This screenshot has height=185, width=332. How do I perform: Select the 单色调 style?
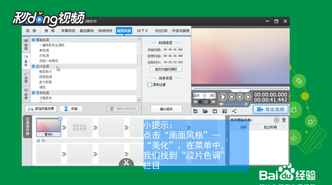tap(44, 50)
